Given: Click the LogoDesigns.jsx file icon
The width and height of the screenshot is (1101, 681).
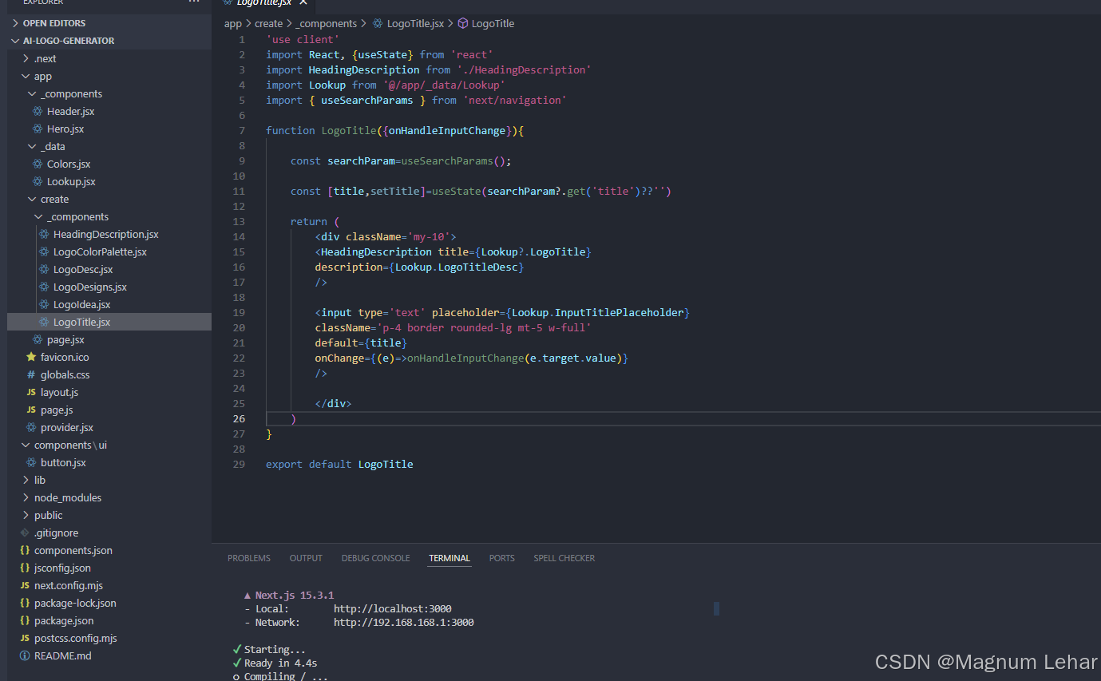Looking at the screenshot, I should 44,287.
